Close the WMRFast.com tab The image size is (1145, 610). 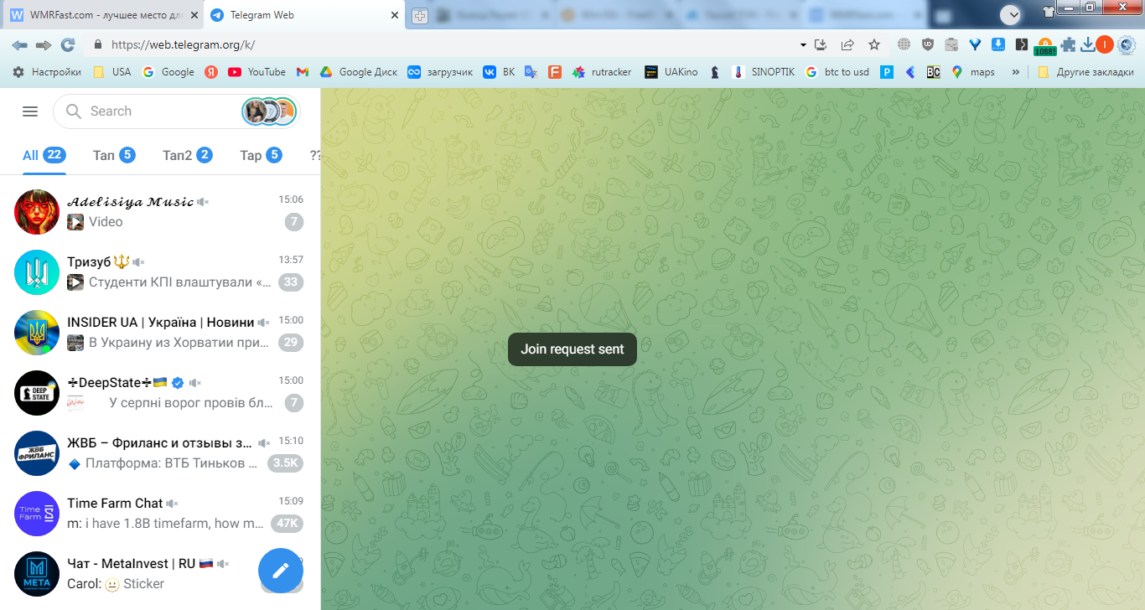coord(194,15)
